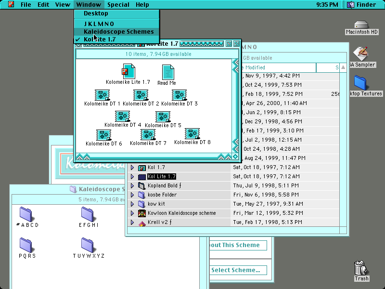385x289 pixels.
Task: Select the Kolomeike DT 6 icon
Action: pyautogui.click(x=103, y=135)
